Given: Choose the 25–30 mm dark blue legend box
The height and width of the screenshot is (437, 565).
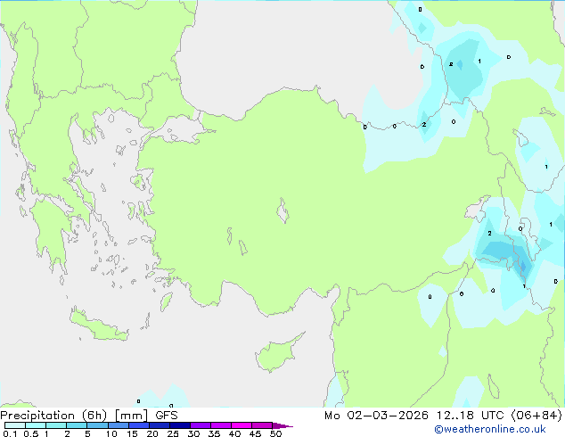Looking at the screenshot, I should pos(179,425).
